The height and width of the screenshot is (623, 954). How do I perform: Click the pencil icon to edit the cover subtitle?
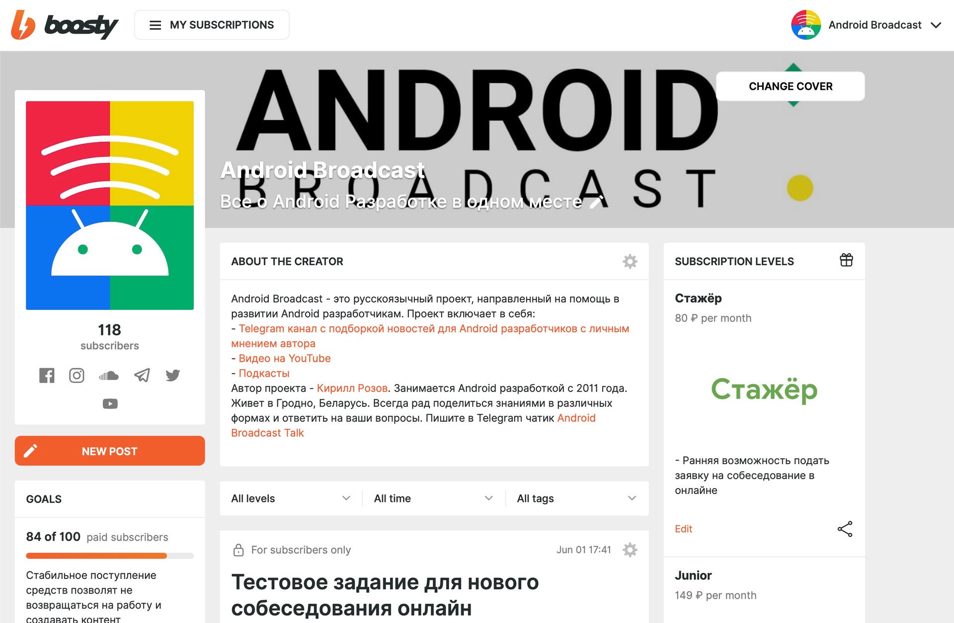(596, 202)
